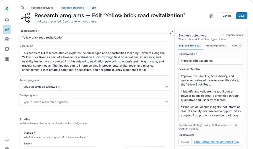Click the Business objective text area
The width and height of the screenshot is (253, 149).
(x=211, y=97)
